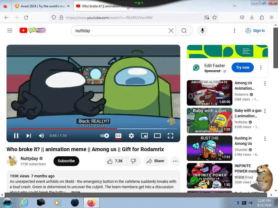Go back in Firefox
Screen dimensions: 278x208
click(7, 18)
